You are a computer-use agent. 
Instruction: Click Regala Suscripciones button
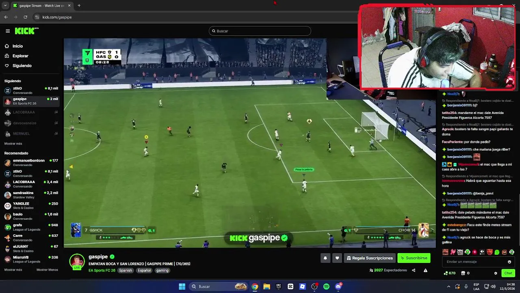coord(370,258)
